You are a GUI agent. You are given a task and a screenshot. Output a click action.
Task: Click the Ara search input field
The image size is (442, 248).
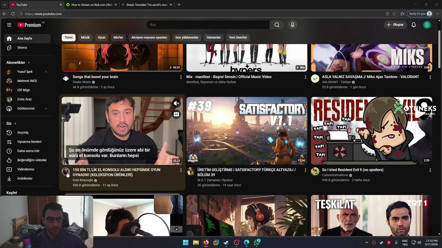209,25
